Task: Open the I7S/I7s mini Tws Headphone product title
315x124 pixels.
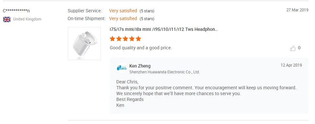Action: pyautogui.click(x=164, y=29)
